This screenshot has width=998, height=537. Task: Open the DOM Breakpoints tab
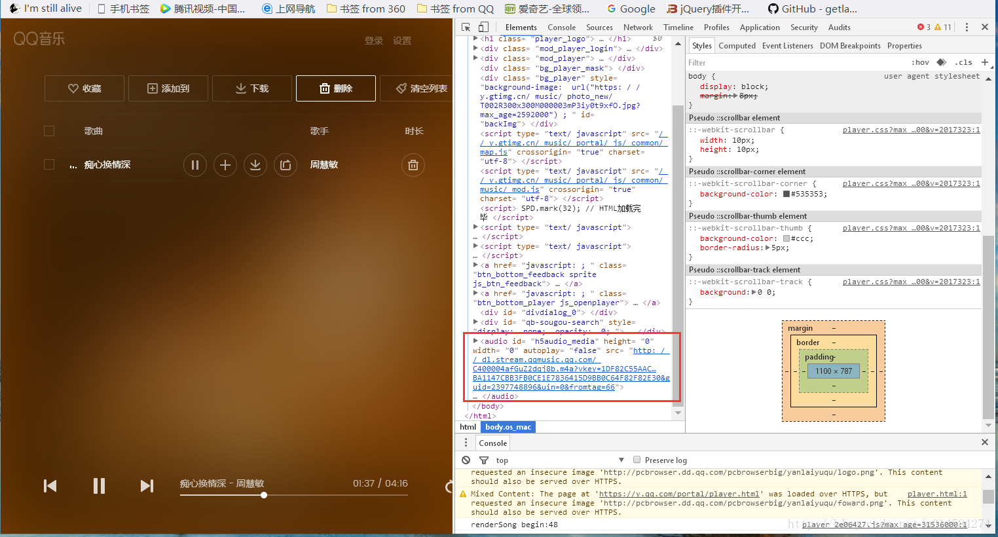pos(850,45)
